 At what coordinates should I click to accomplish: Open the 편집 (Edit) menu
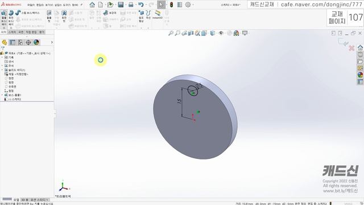point(40,5)
